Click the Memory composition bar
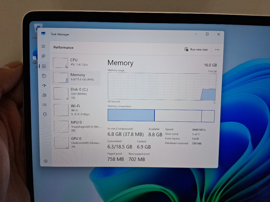Screen dimensions: 270x202 161,116
